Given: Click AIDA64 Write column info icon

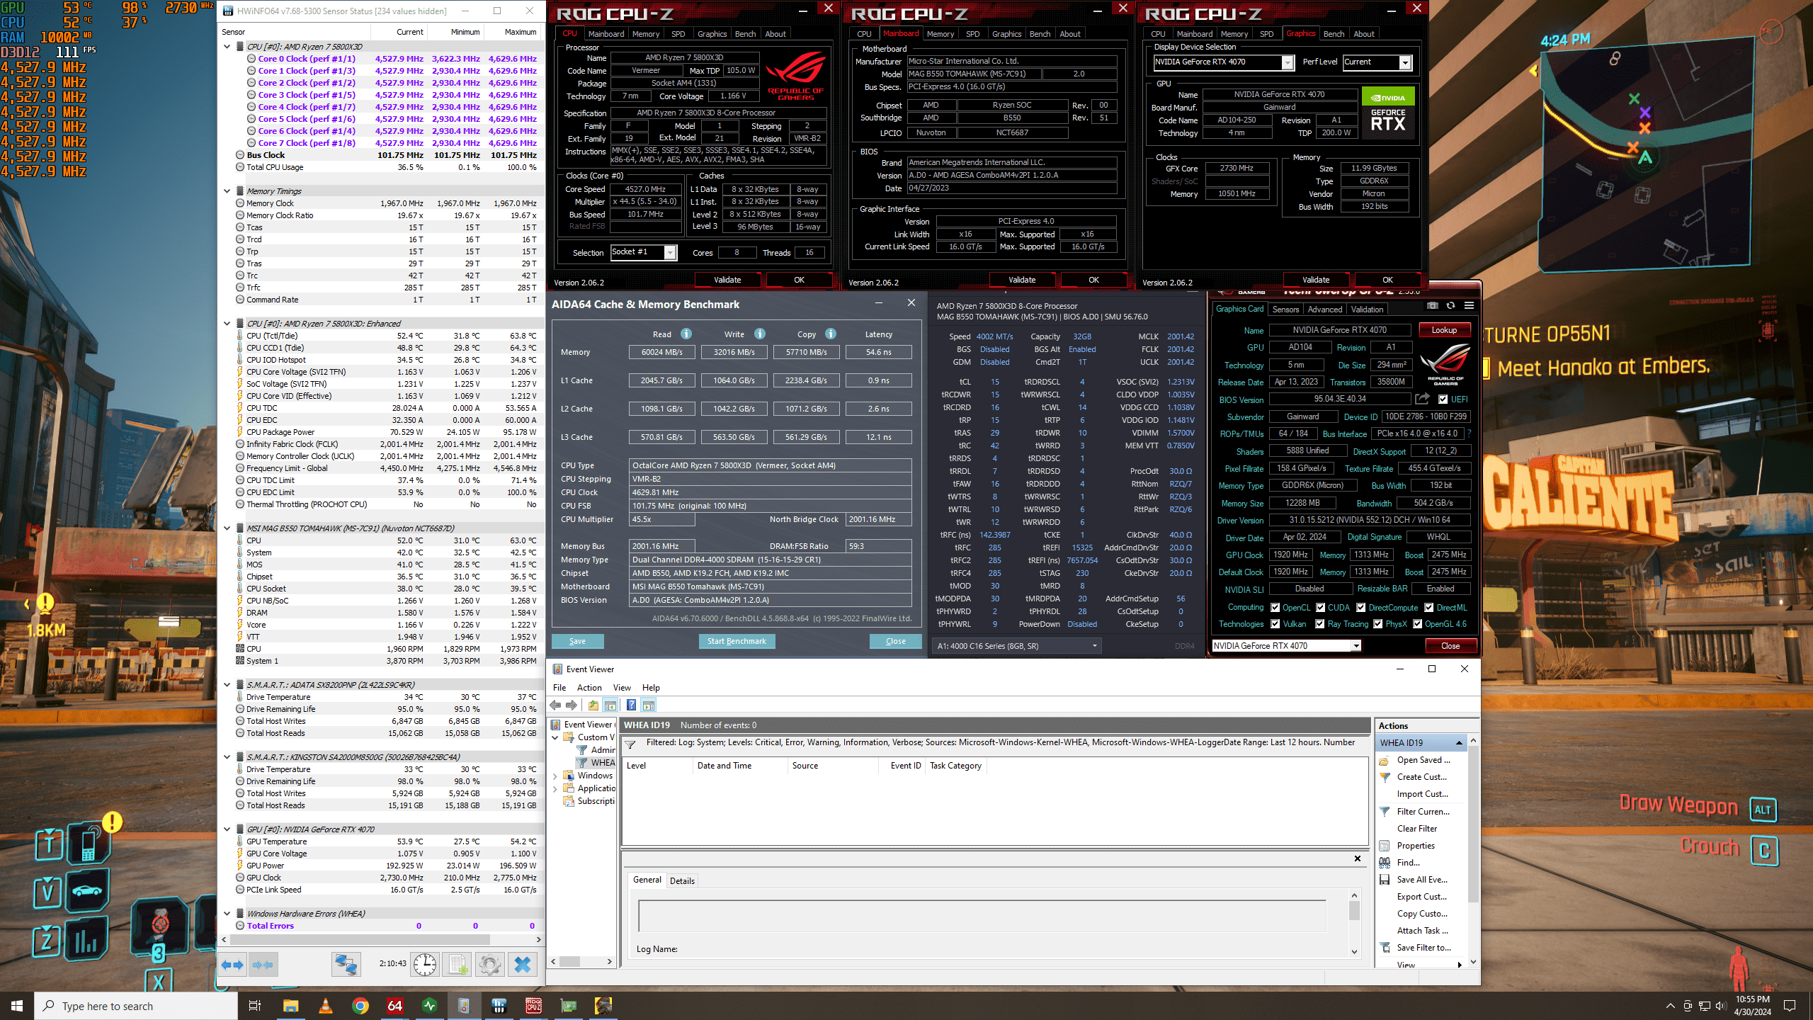Looking at the screenshot, I should (759, 334).
